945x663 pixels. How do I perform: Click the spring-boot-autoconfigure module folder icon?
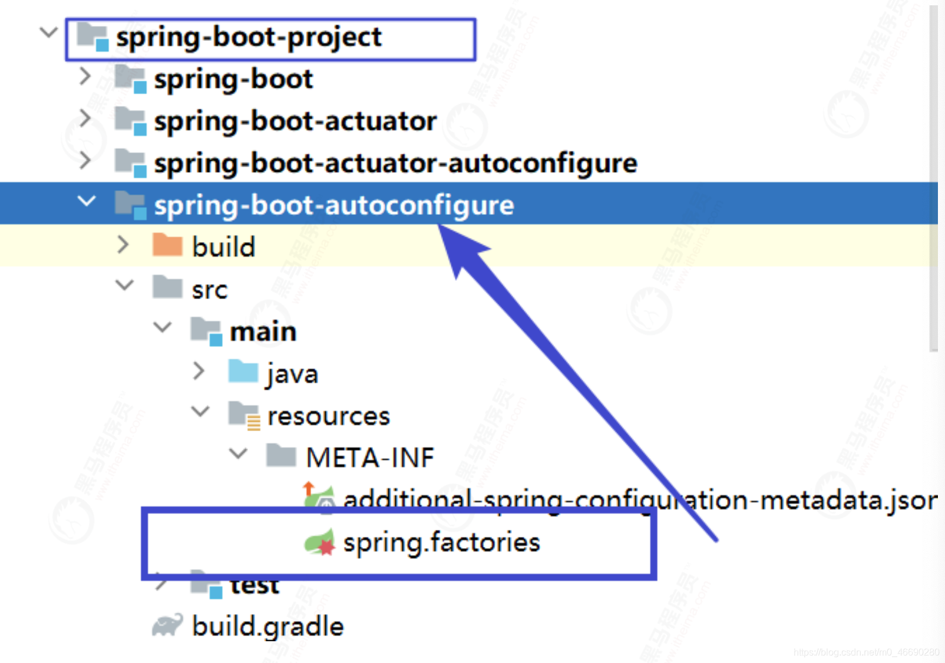130,205
